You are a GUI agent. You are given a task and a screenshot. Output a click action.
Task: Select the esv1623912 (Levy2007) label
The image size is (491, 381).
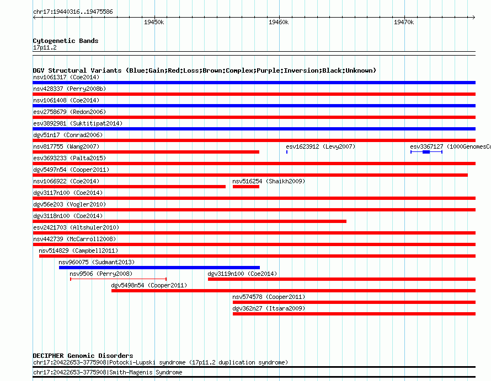[x=321, y=146]
